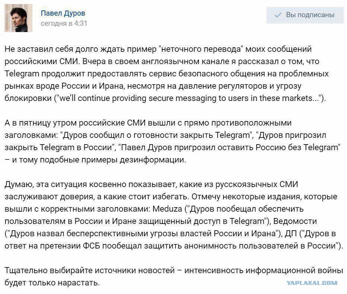Viewport: 347px width, 294px height.
Task: Click the abbreviation ДП in the post
Action: (290, 233)
